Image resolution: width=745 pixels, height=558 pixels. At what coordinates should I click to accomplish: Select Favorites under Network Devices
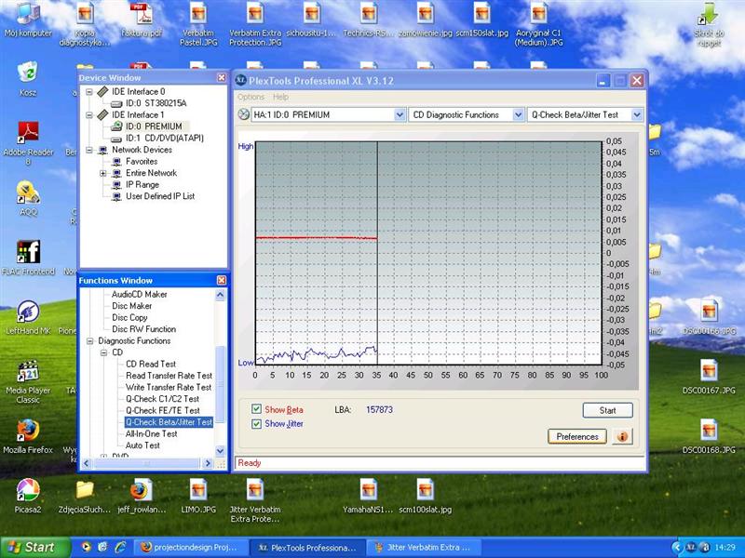[142, 161]
